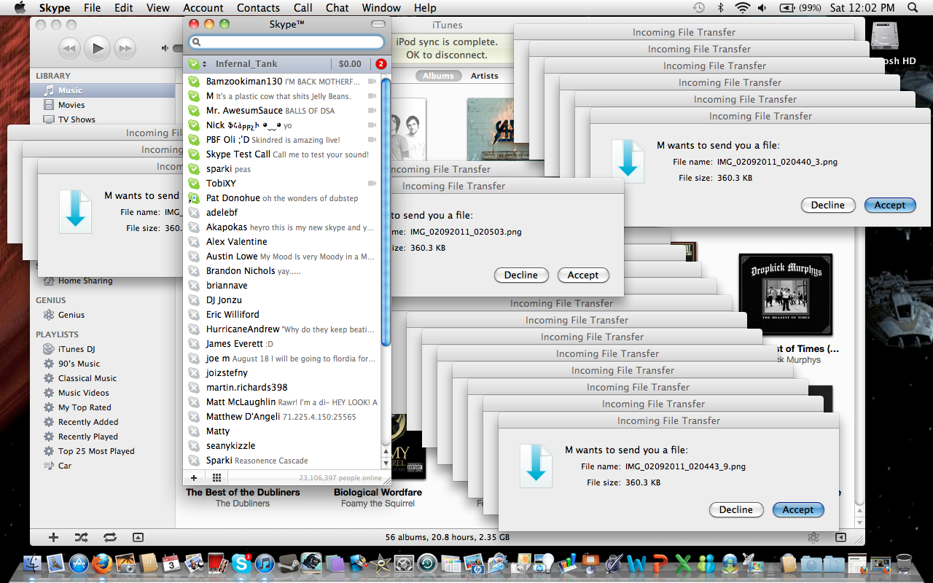
Task: Open the Skype application menu
Action: click(x=54, y=8)
